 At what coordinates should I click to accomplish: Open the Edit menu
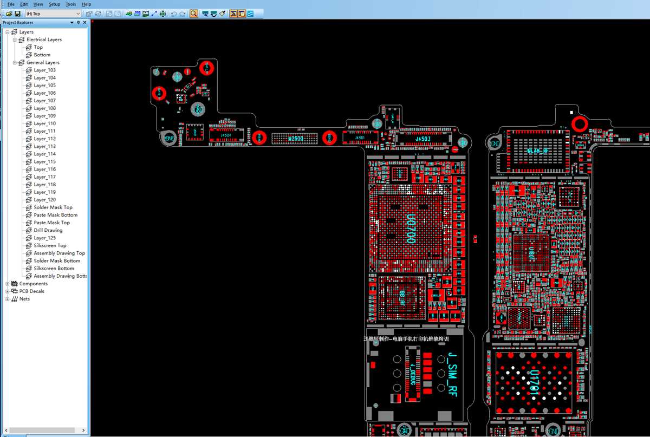click(25, 4)
